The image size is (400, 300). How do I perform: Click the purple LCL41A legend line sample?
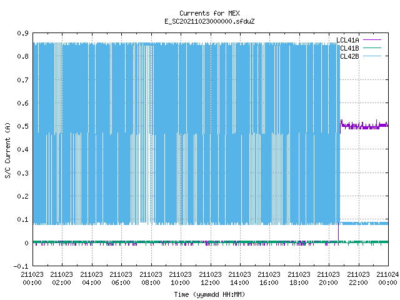click(x=372, y=40)
